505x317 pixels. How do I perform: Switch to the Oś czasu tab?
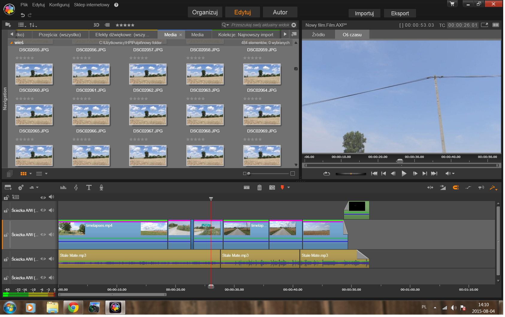[x=352, y=34]
